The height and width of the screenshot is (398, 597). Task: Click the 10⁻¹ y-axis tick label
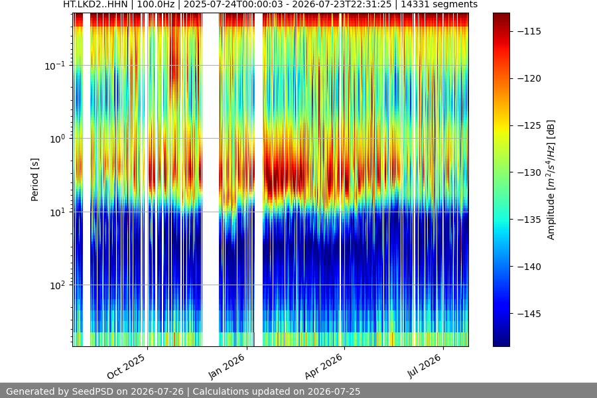[55, 66]
